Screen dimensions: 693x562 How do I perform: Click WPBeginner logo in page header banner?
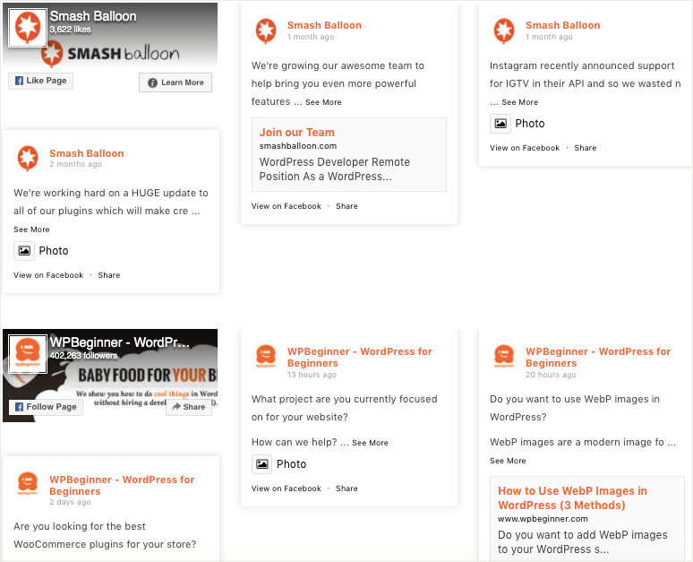[x=26, y=355]
